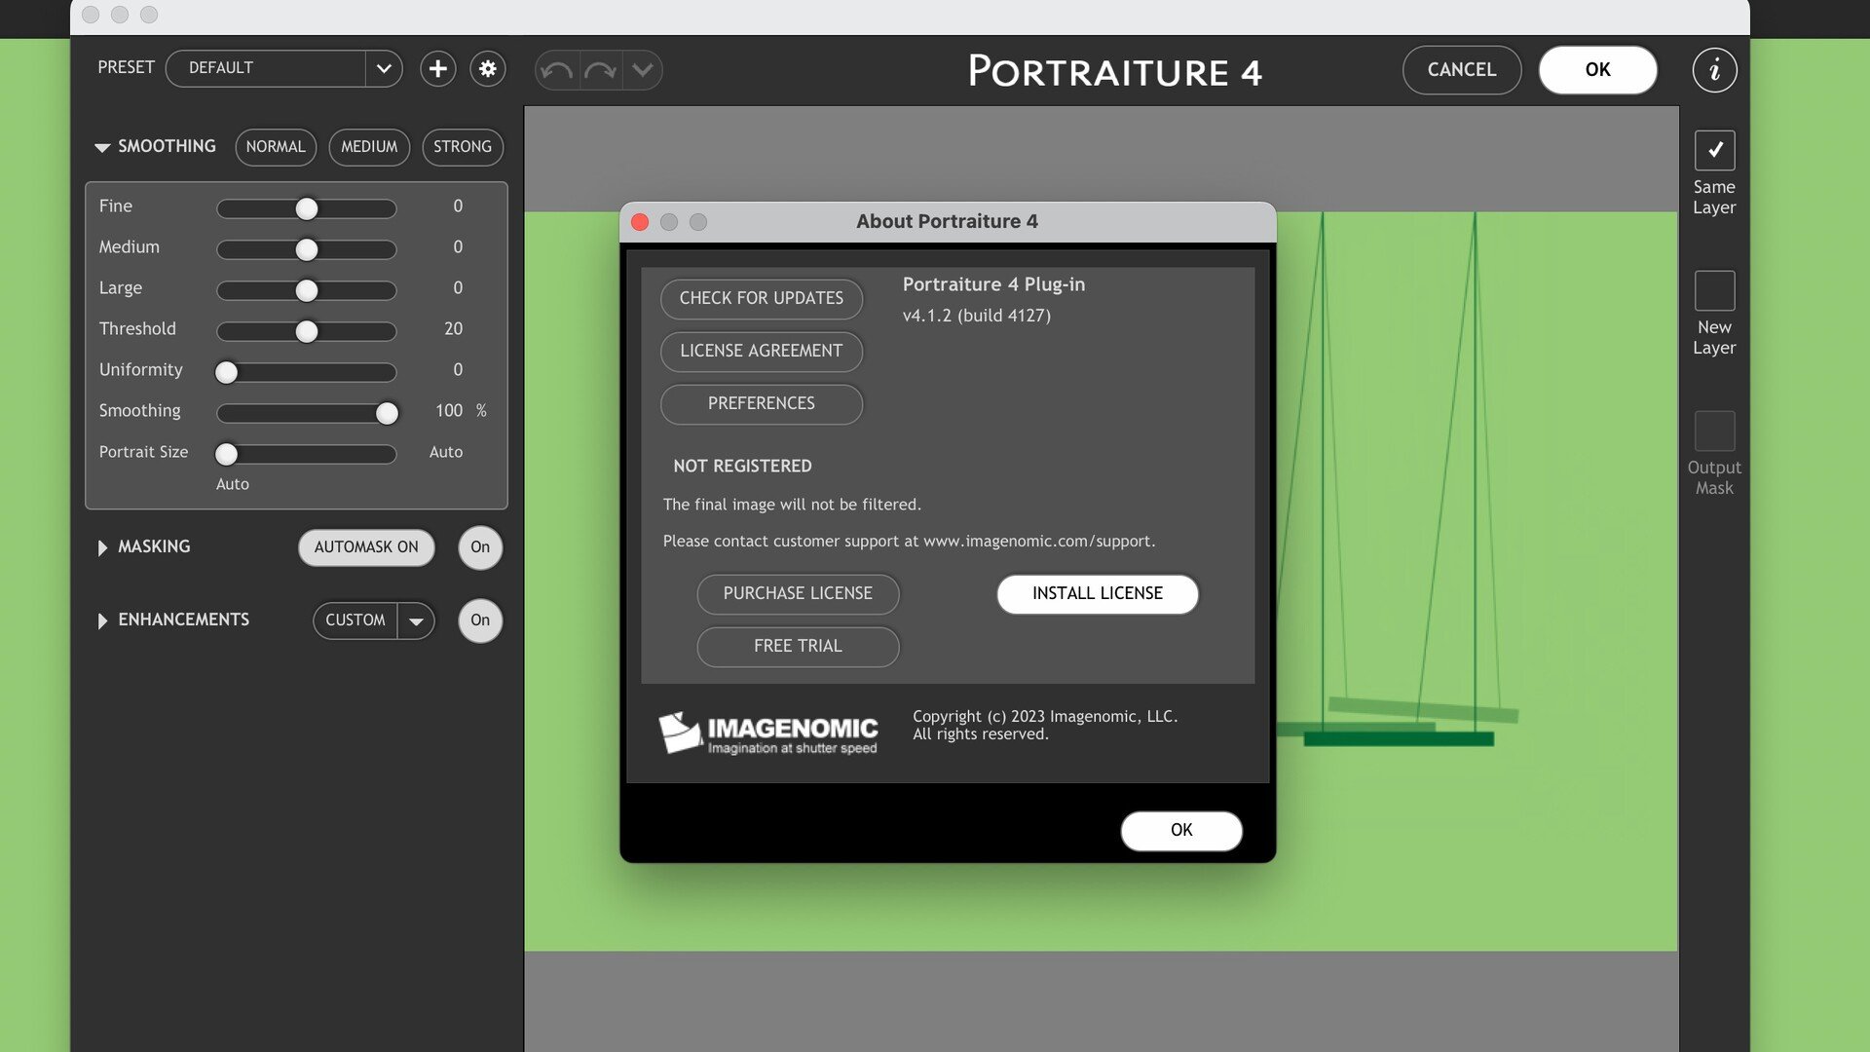Screen dimensions: 1870x1052
Task: Close the About Portraiture 4 dialog
Action: (x=640, y=222)
